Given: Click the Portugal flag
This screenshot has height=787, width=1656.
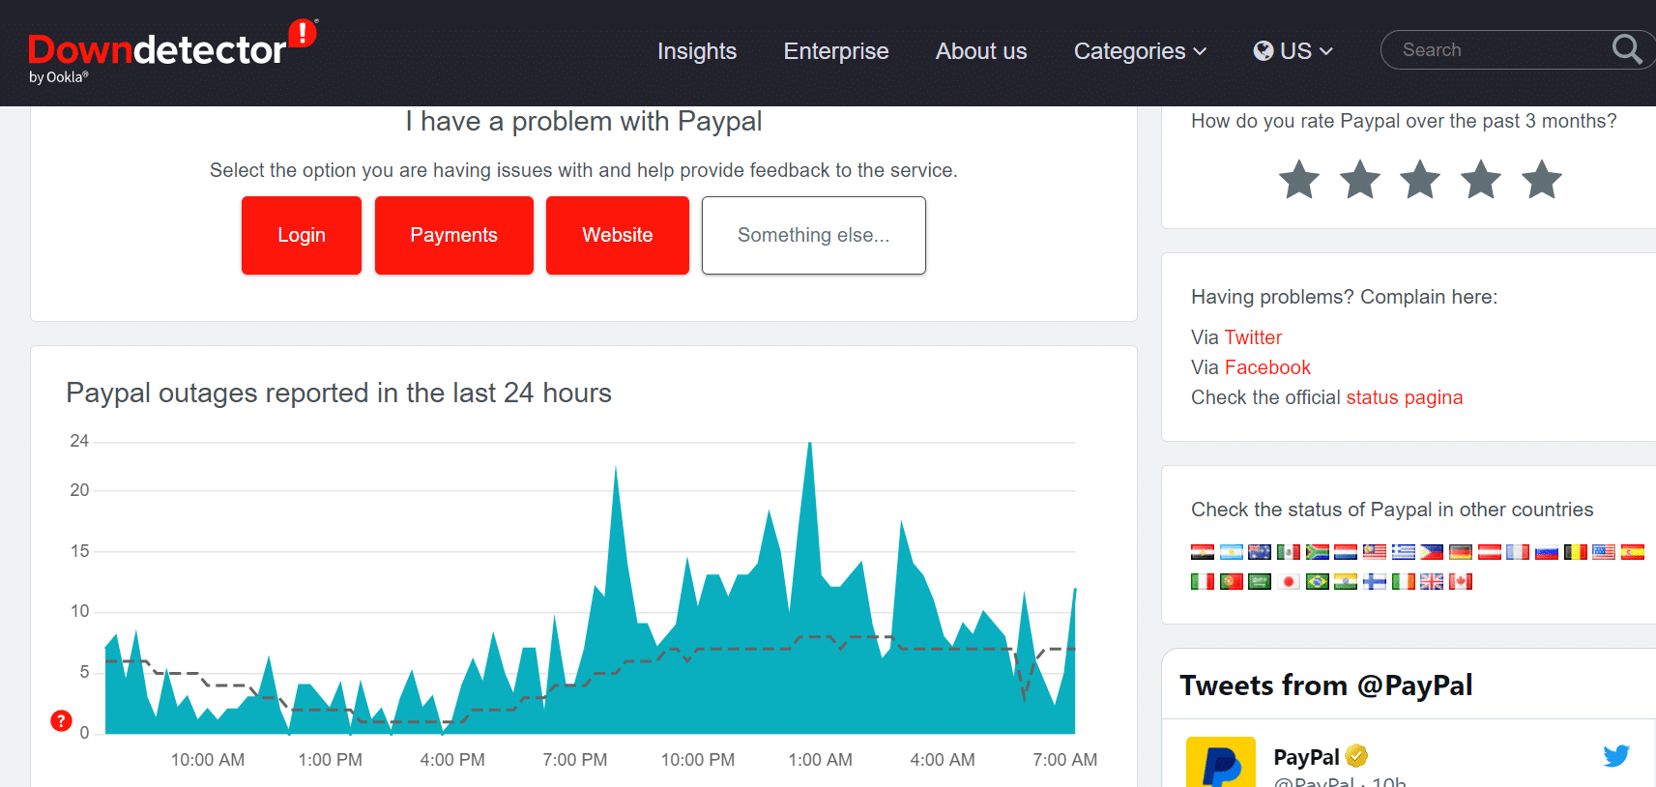Looking at the screenshot, I should (1232, 581).
